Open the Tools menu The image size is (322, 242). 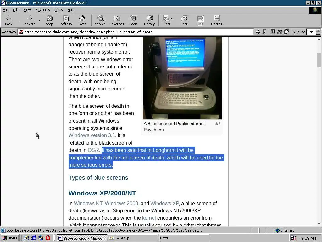coord(58,10)
